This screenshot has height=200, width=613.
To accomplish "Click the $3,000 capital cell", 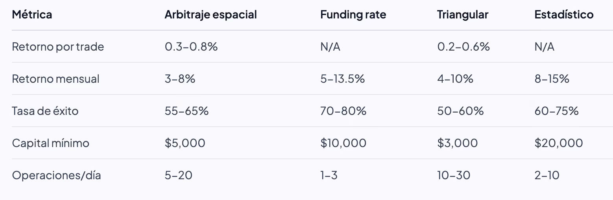I will click(x=457, y=143).
